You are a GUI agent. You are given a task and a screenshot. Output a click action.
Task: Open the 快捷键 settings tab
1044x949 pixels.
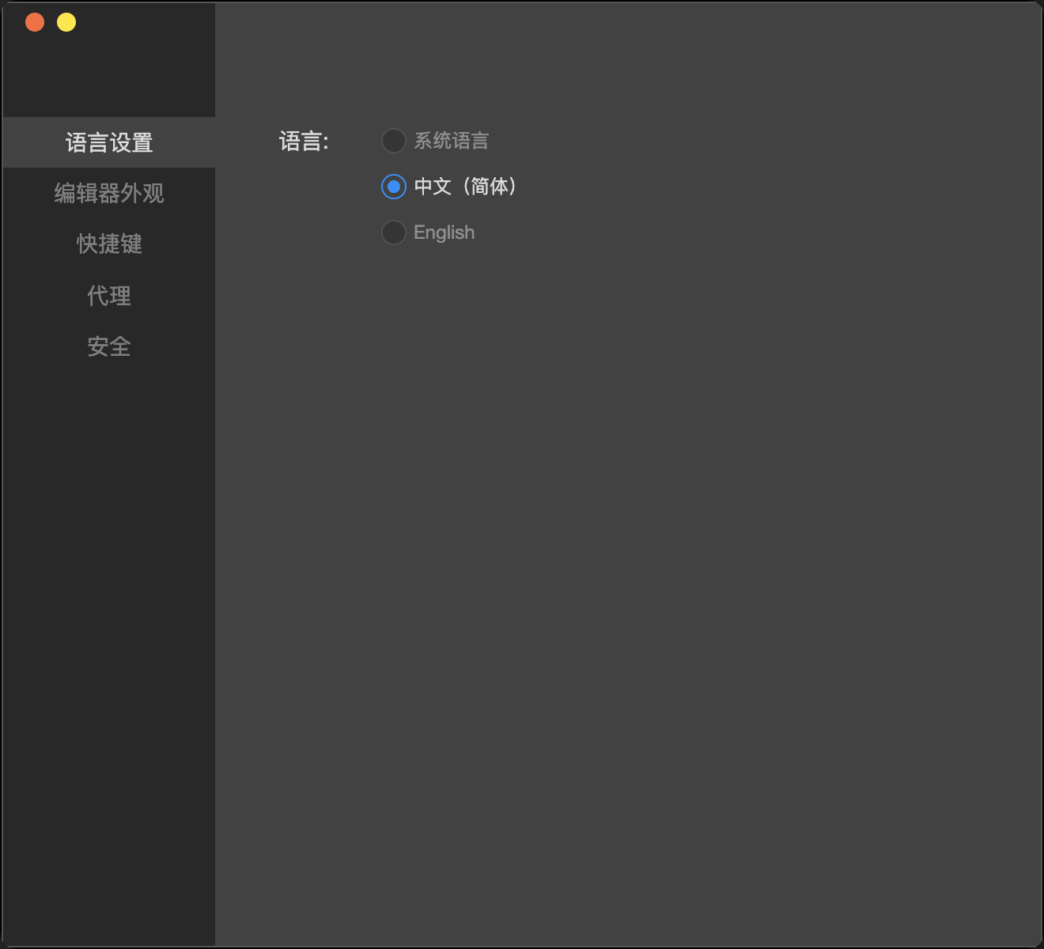click(x=109, y=244)
